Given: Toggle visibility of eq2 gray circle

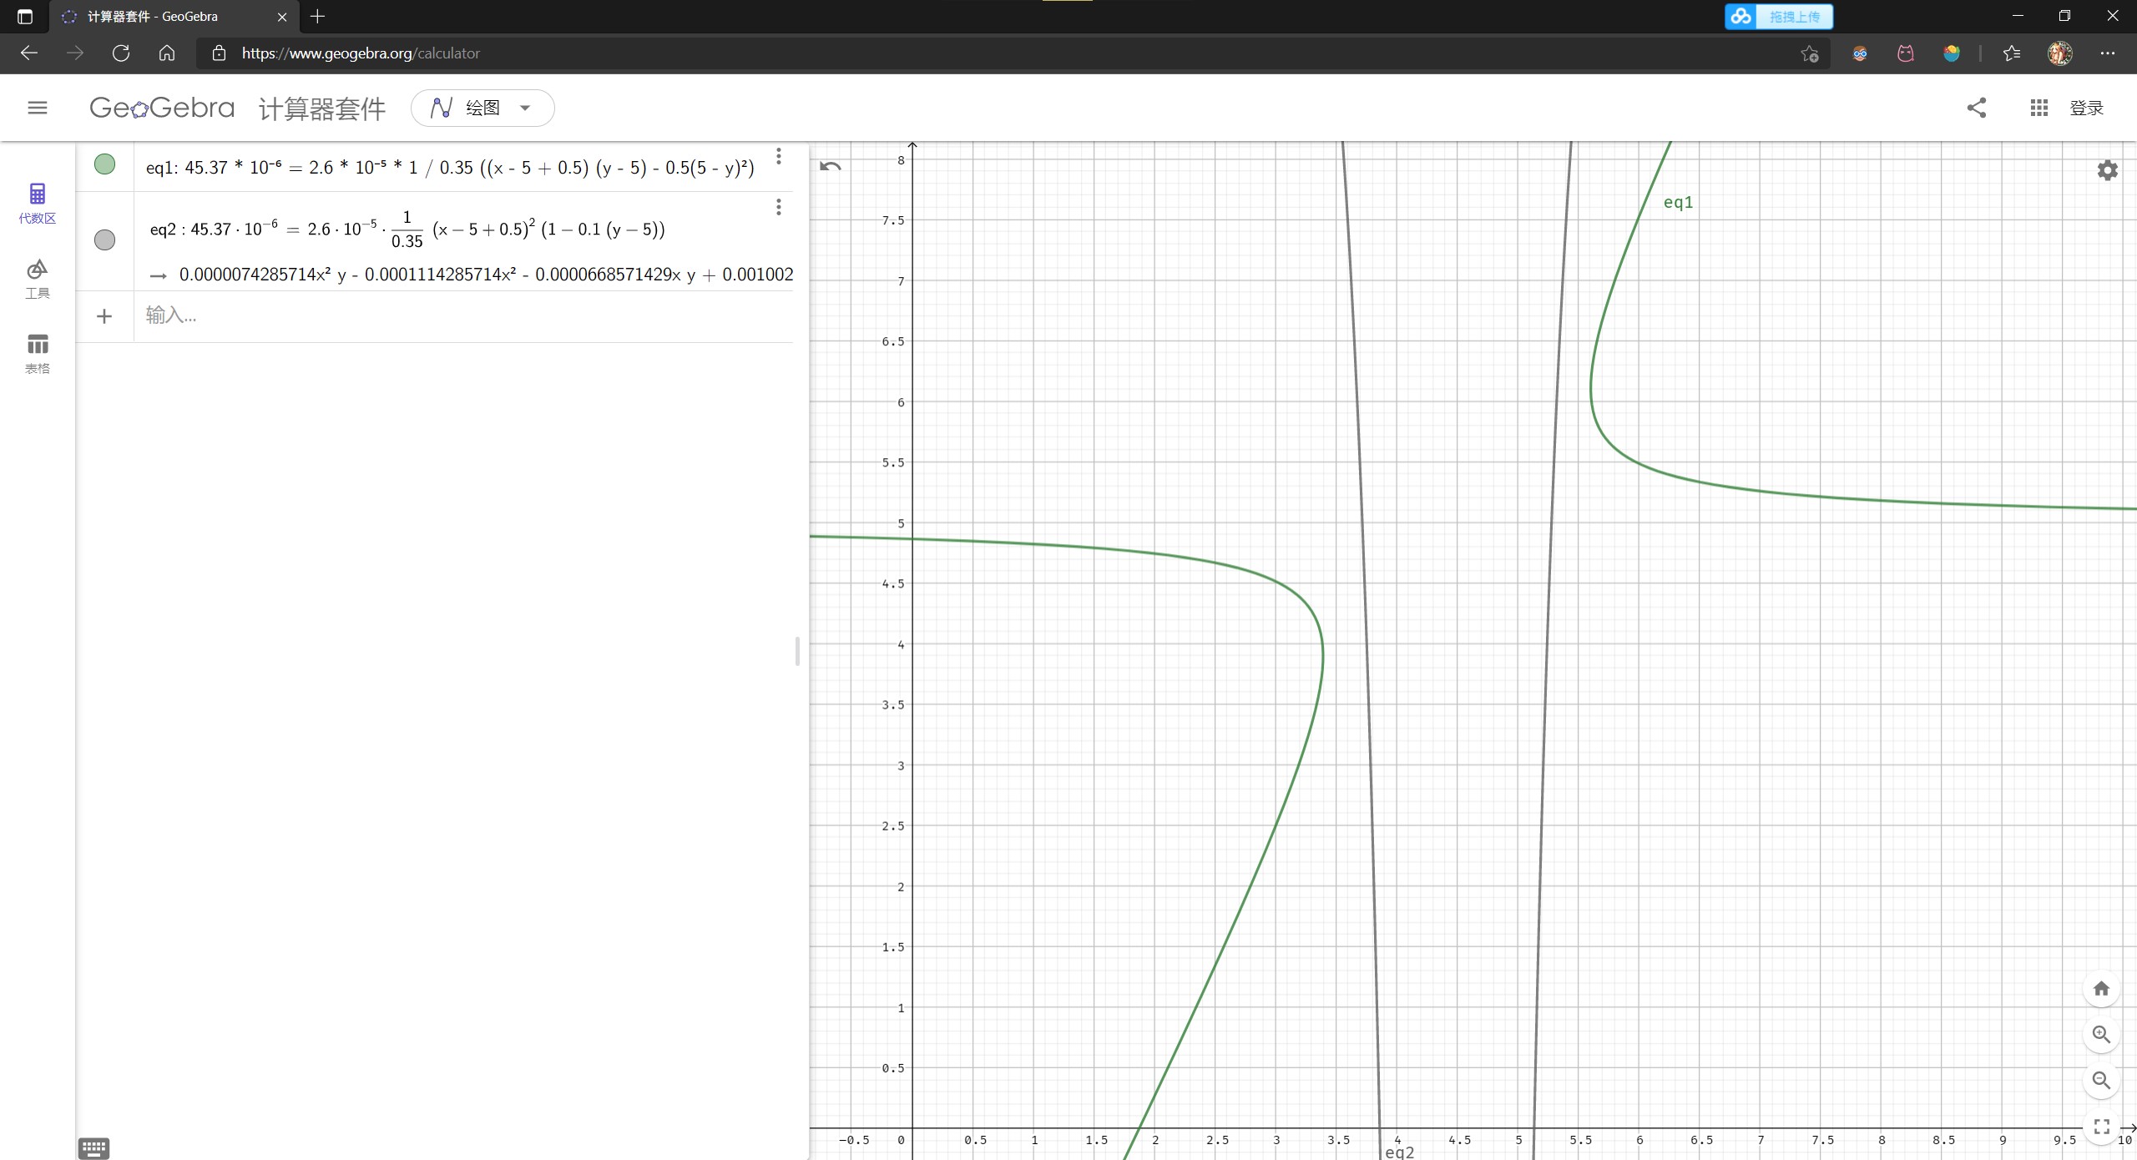Looking at the screenshot, I should [x=104, y=240].
